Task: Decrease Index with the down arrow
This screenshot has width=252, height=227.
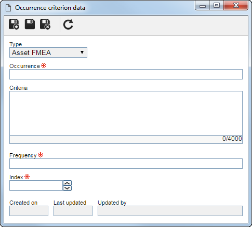Action: point(67,188)
